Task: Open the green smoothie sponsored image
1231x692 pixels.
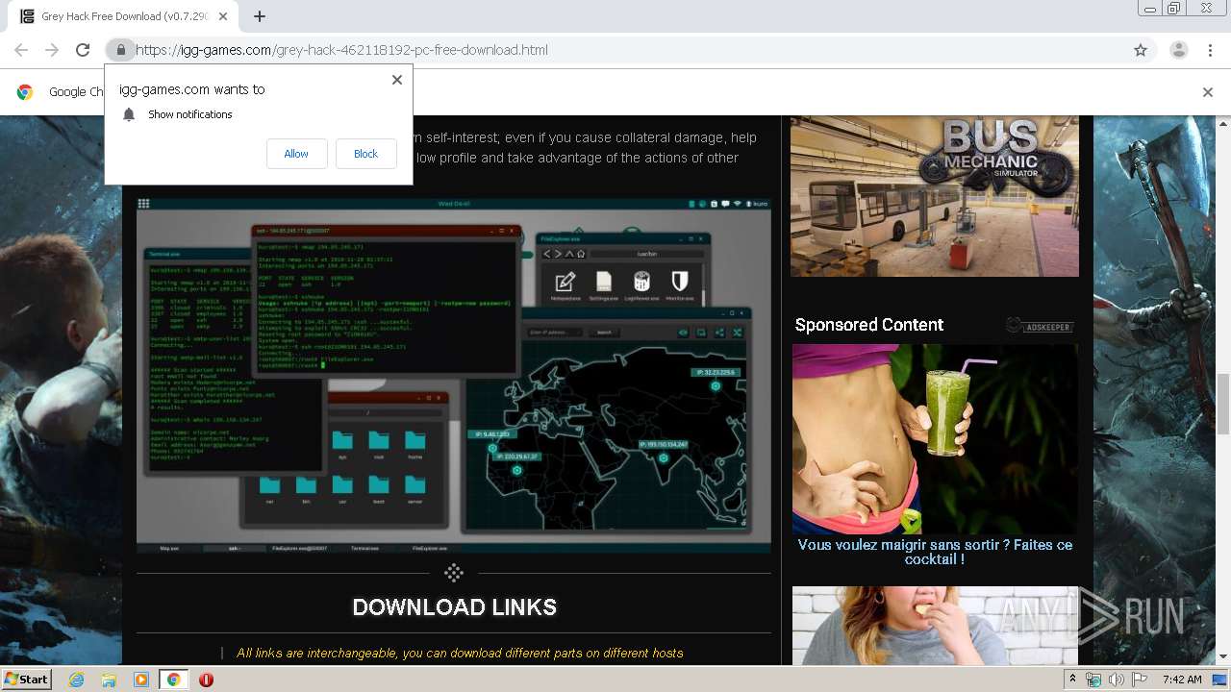Action: coord(935,439)
